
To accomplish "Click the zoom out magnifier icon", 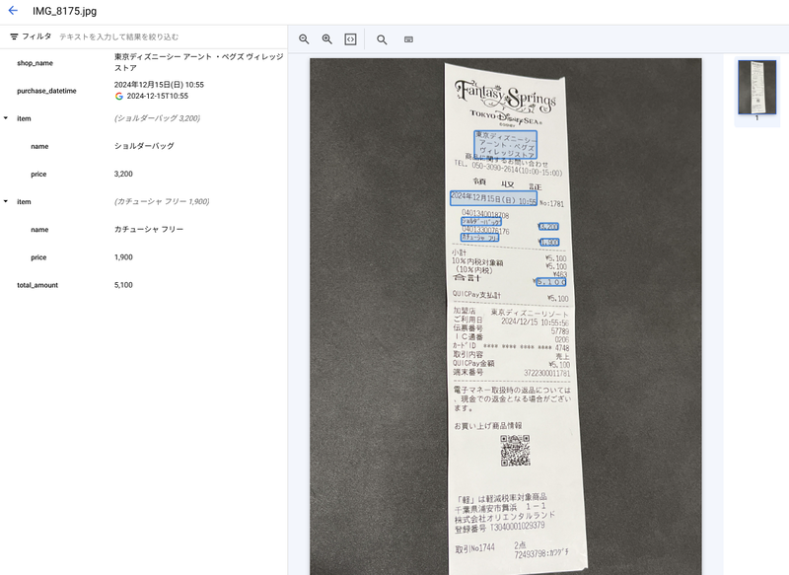I will point(304,39).
